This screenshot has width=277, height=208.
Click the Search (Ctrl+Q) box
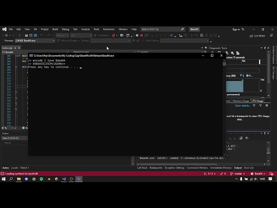tap(163, 29)
